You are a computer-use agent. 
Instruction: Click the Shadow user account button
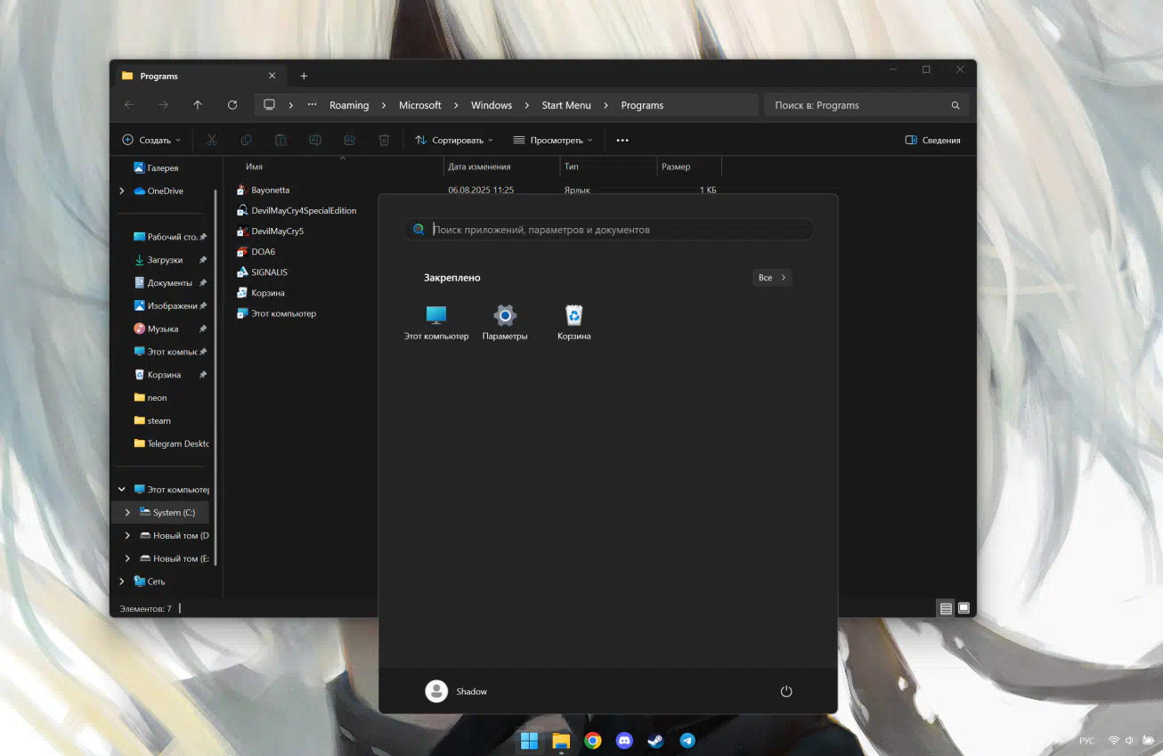click(457, 691)
